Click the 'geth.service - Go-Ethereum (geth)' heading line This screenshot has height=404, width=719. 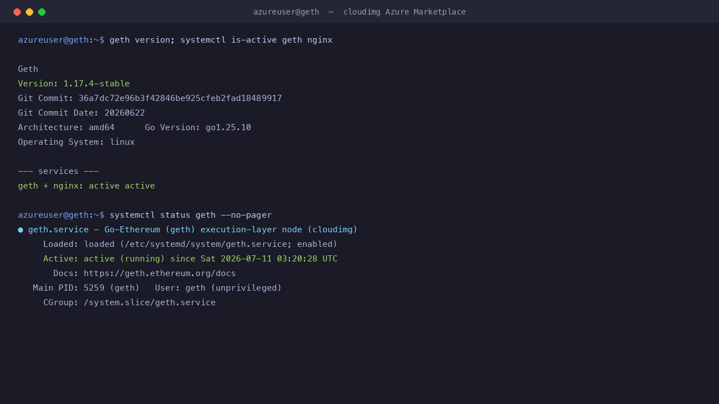(193, 229)
